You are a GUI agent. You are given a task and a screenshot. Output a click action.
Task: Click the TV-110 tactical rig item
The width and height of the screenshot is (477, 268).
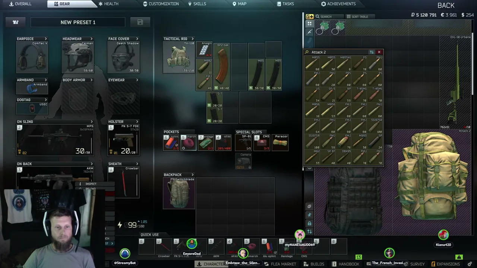(x=179, y=57)
